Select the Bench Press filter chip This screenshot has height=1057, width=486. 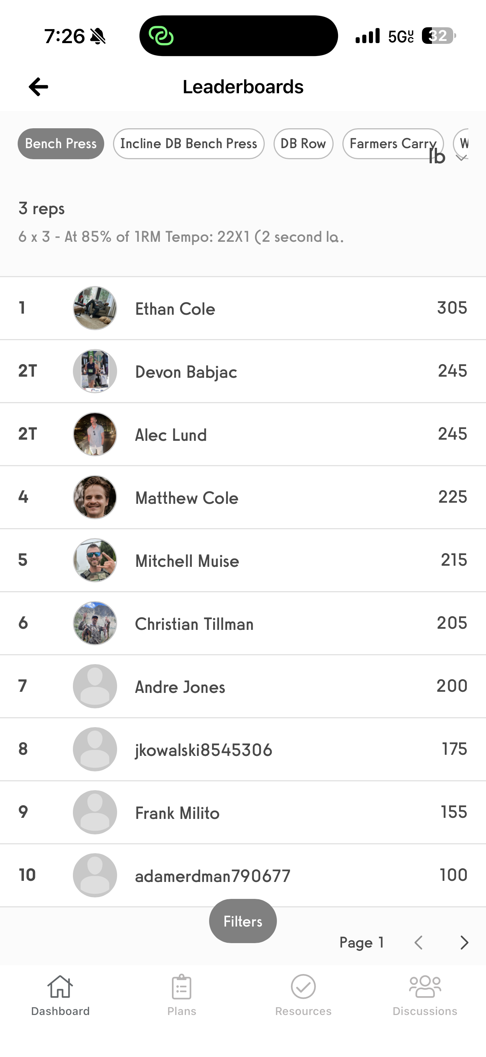click(x=60, y=144)
